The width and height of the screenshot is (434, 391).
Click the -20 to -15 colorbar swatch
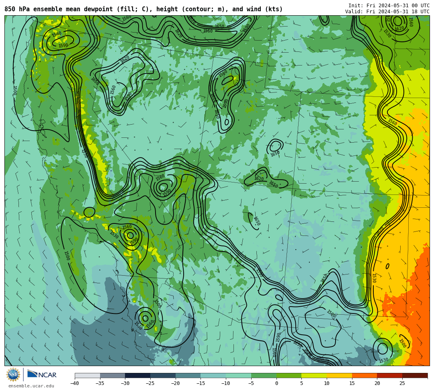(188, 375)
